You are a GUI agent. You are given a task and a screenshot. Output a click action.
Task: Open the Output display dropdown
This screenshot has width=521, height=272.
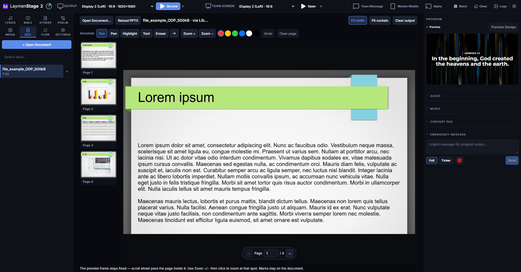[117, 6]
